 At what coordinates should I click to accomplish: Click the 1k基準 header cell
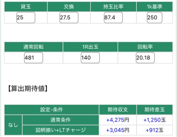pos(155,7)
